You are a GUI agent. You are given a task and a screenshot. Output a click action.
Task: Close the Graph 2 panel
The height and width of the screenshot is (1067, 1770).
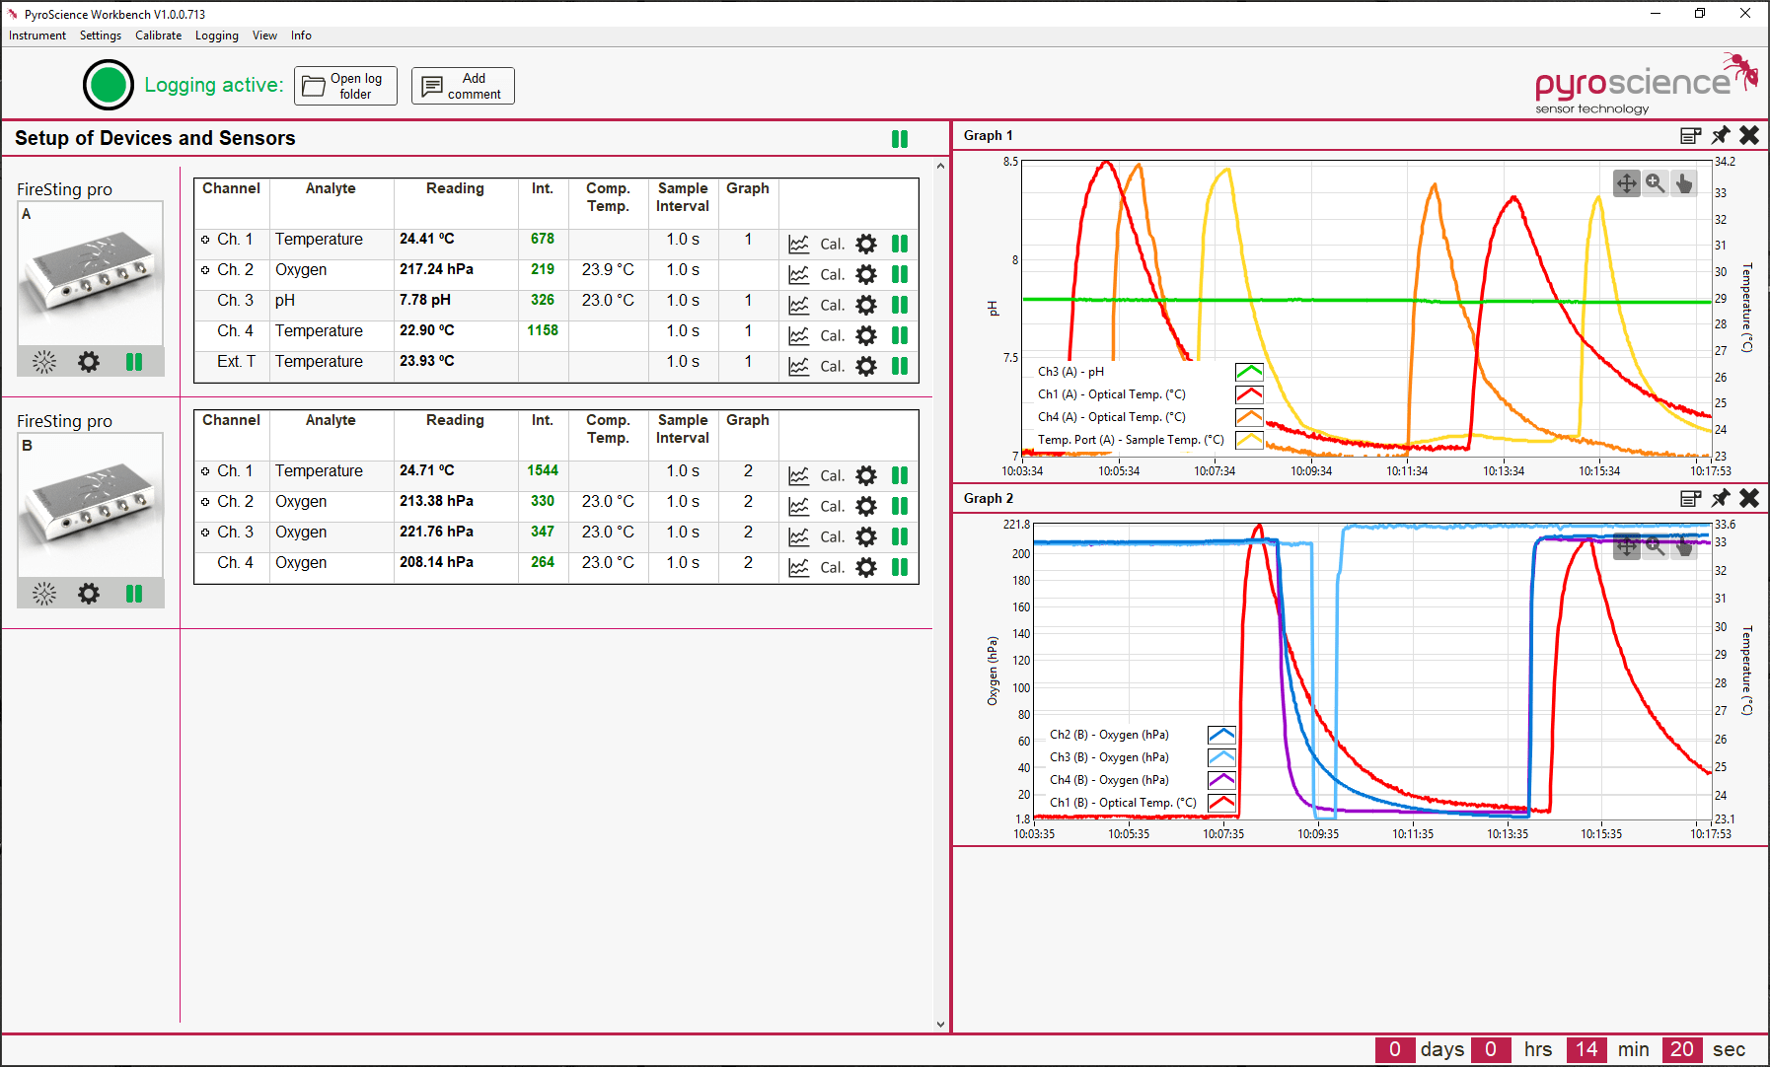1749,498
